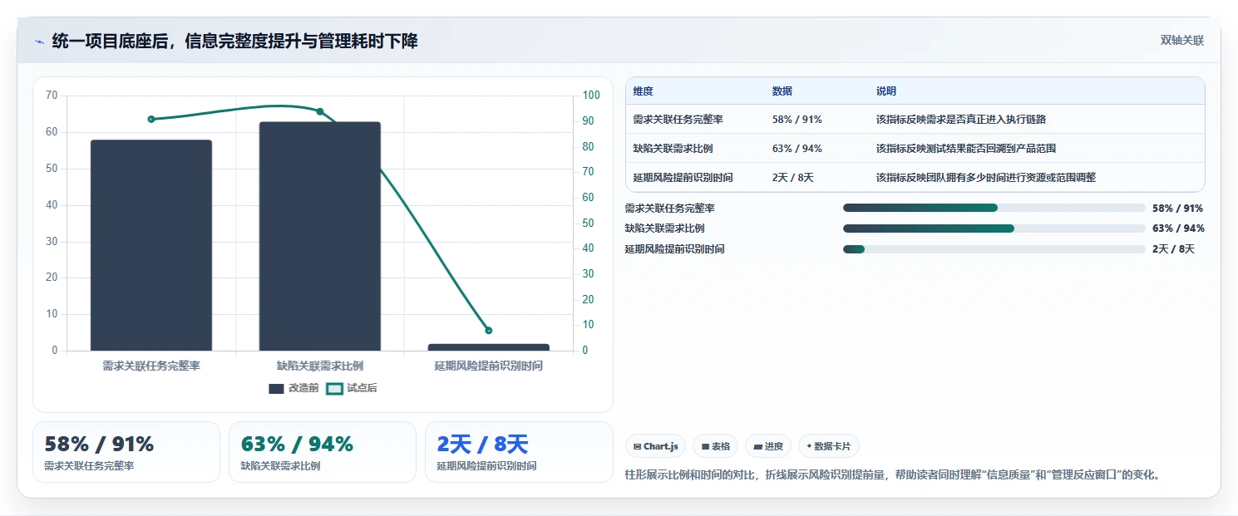The height and width of the screenshot is (516, 1238).
Task: Click table cell 需求关联任务完整率
Action: pos(678,120)
